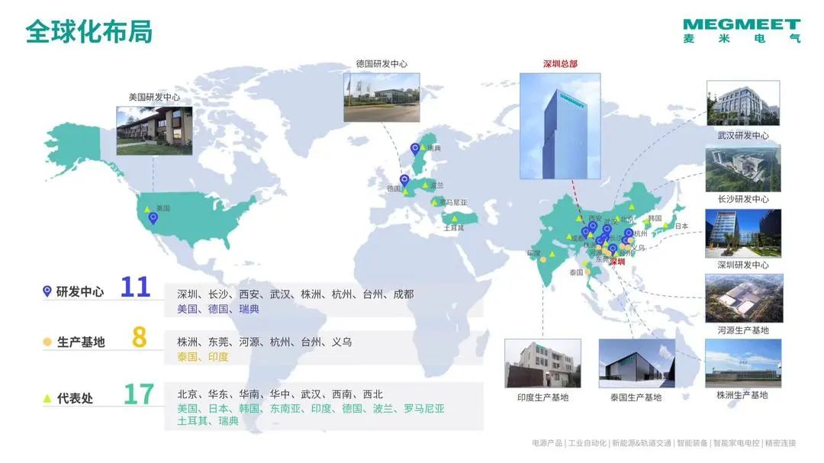Select the 印度生产基地 photo
This screenshot has width=824, height=463.
point(542,364)
